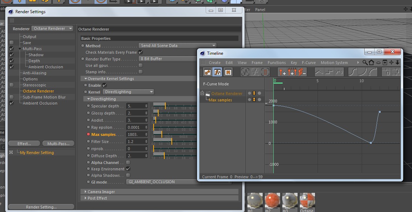Uncheck the Depth pass checkbox
The width and height of the screenshot is (412, 212).
point(11,60)
